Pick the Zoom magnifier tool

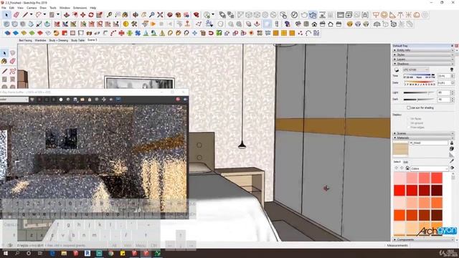tap(151, 15)
